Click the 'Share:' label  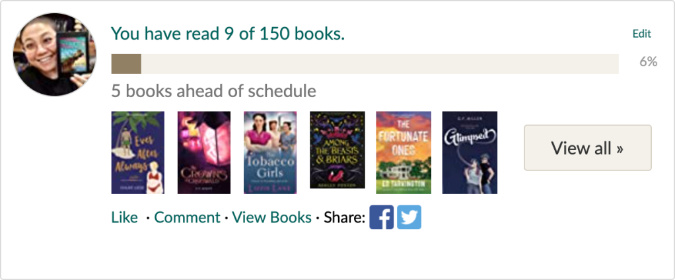pos(344,217)
